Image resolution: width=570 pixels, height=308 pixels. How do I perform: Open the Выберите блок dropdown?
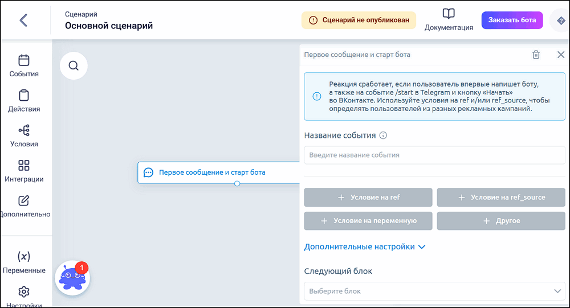434,291
